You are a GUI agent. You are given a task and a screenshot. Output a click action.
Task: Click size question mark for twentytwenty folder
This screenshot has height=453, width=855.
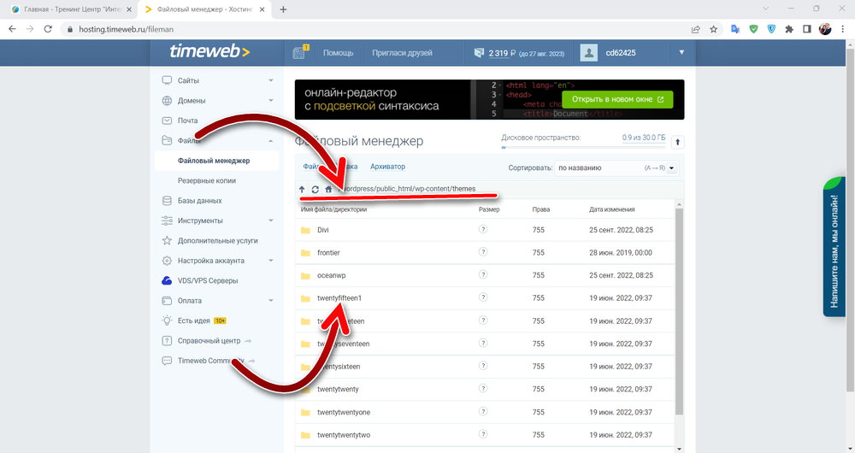(482, 388)
